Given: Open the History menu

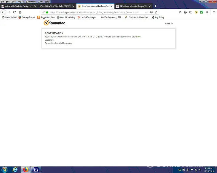Looking at the screenshot, I should pyautogui.click(x=21, y=2).
